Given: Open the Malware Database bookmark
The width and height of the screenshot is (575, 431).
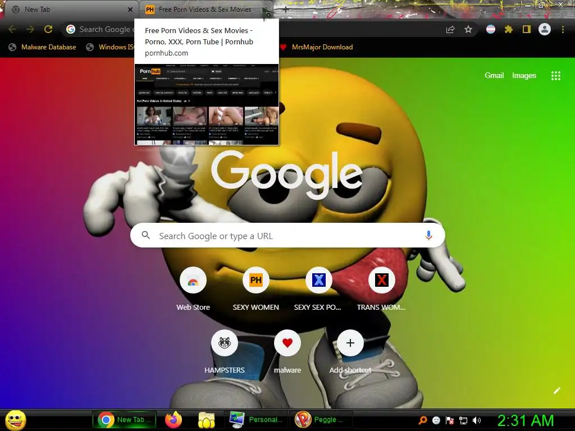Looking at the screenshot, I should [x=43, y=47].
